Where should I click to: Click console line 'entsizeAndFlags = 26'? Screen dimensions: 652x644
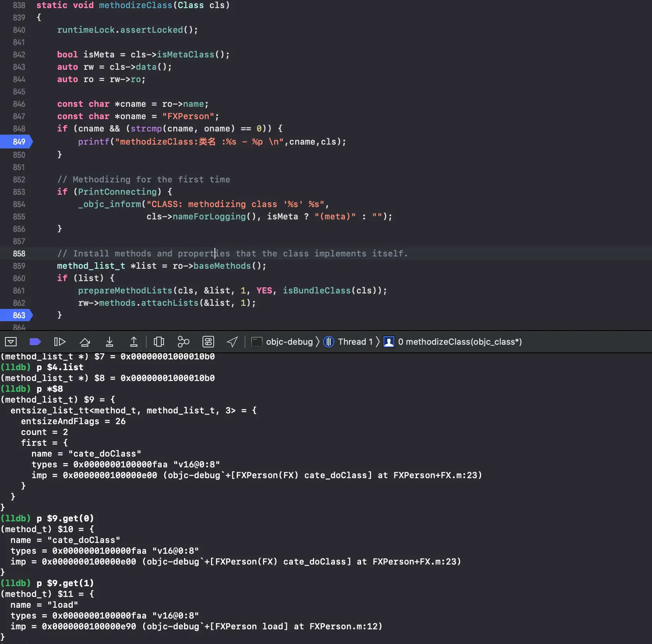tap(73, 421)
